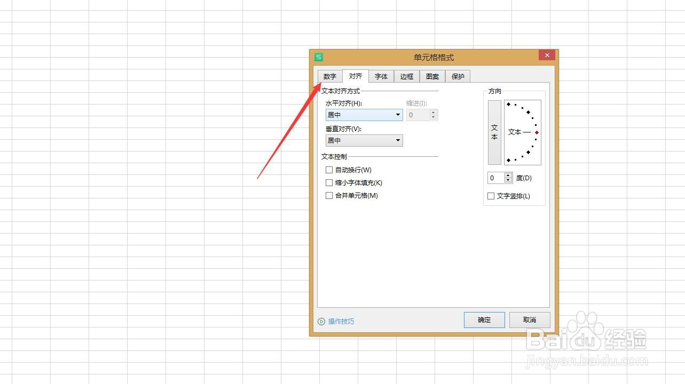Screen dimensions: 685x384
Task: Click the WPS spreadsheet icon in title bar
Action: pos(319,57)
